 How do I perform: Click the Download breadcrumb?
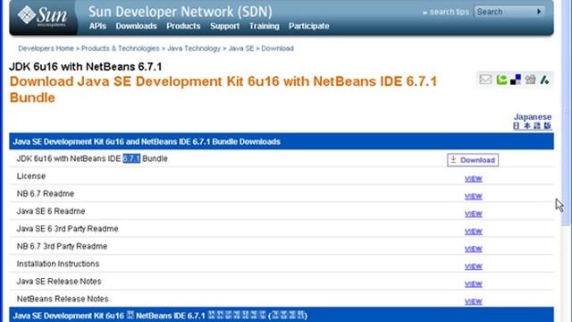[x=277, y=48]
